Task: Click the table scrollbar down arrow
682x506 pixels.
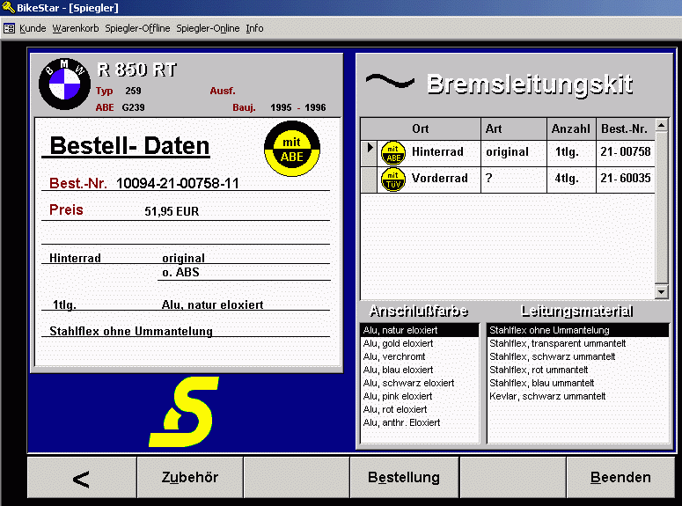Action: (661, 291)
